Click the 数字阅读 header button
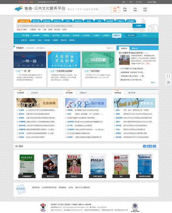 tap(115, 10)
